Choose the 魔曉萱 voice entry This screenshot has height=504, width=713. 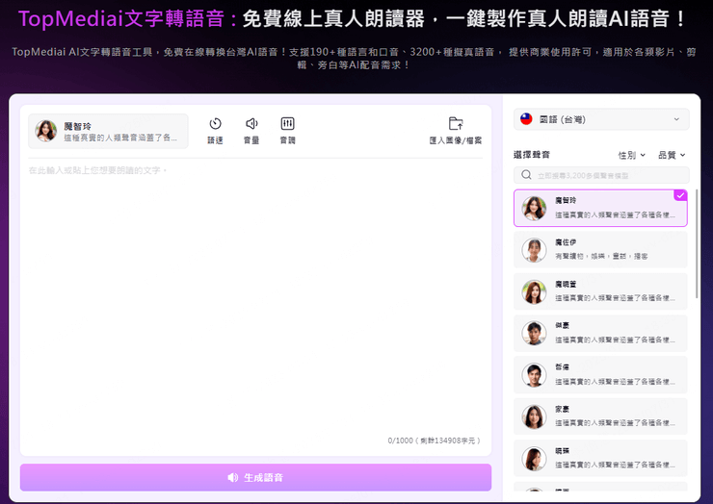pos(600,291)
